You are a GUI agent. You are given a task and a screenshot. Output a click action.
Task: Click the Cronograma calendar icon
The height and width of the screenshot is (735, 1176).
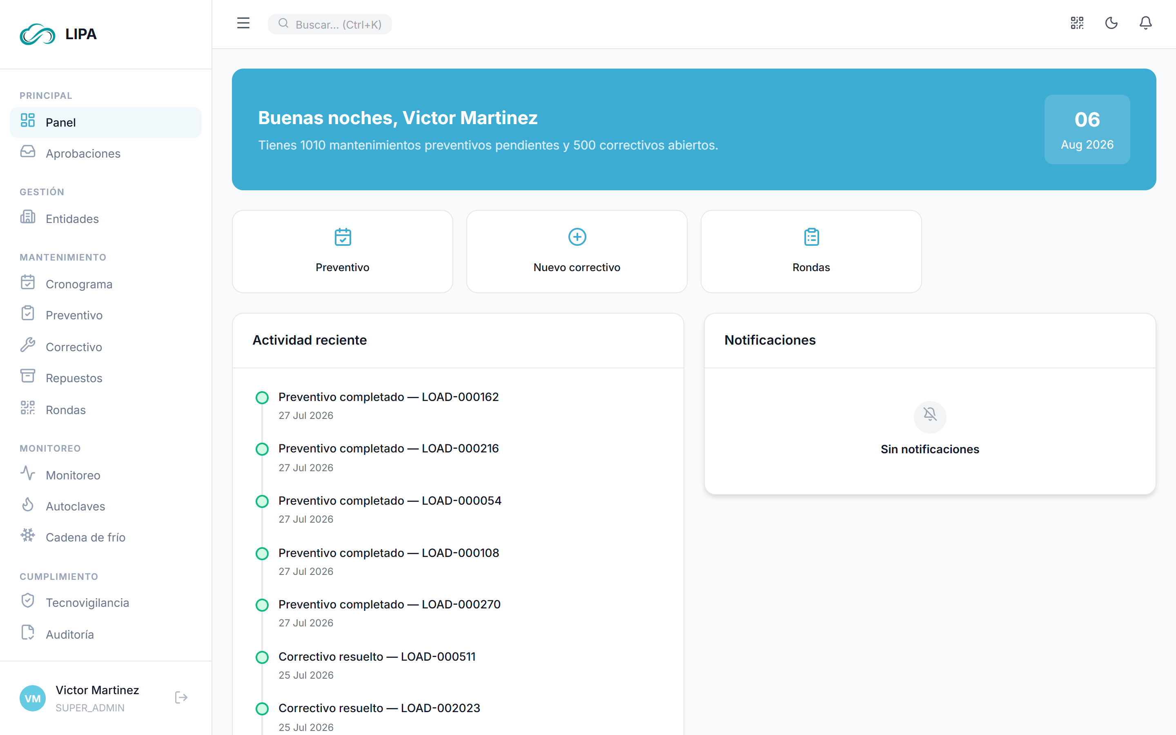pos(28,283)
